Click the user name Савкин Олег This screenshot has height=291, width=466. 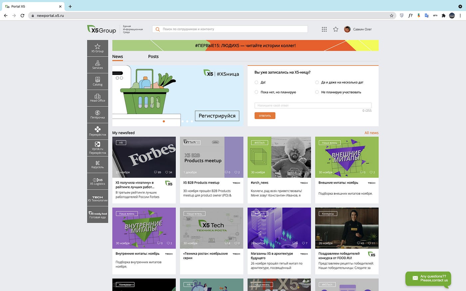click(362, 29)
